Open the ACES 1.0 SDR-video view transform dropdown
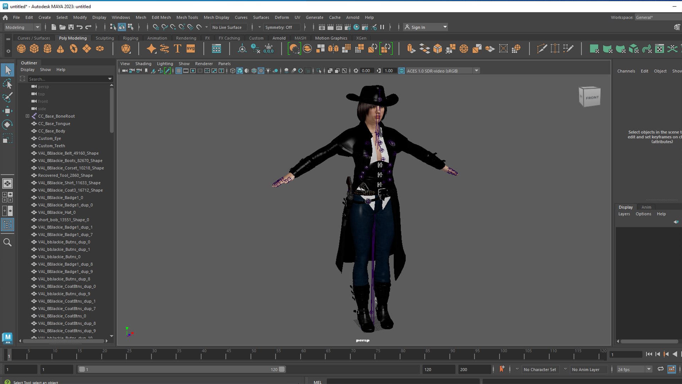The height and width of the screenshot is (384, 682). point(443,71)
